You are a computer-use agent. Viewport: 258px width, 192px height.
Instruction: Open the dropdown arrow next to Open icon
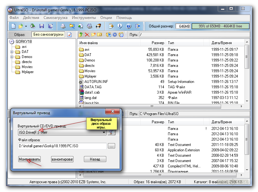point(26,26)
